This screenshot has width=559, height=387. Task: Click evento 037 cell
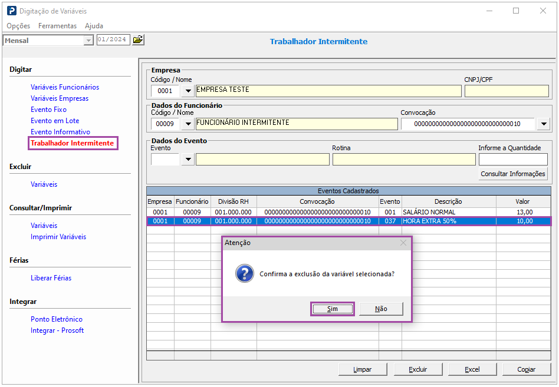(x=390, y=221)
